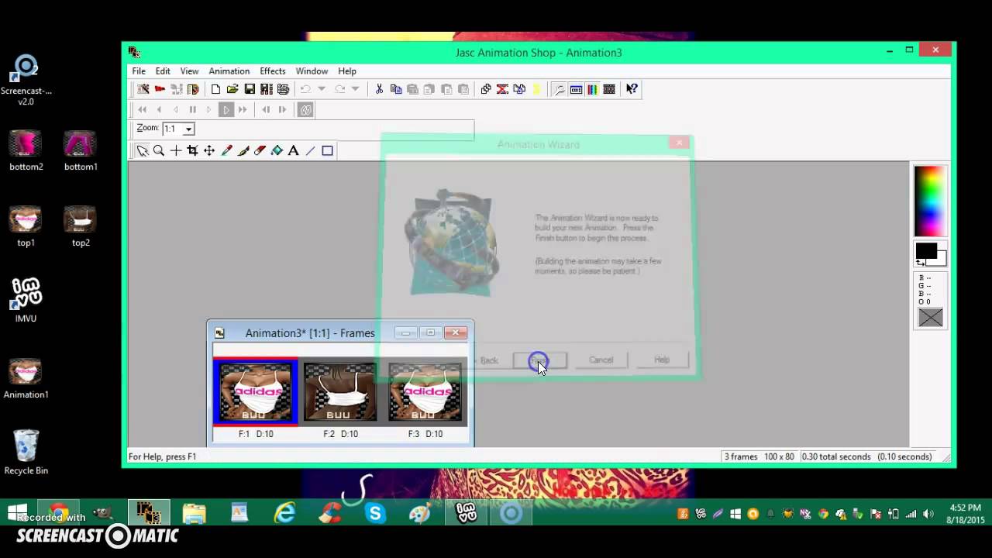The height and width of the screenshot is (558, 992).
Task: Click the Cut icon on the toolbar
Action: [379, 89]
